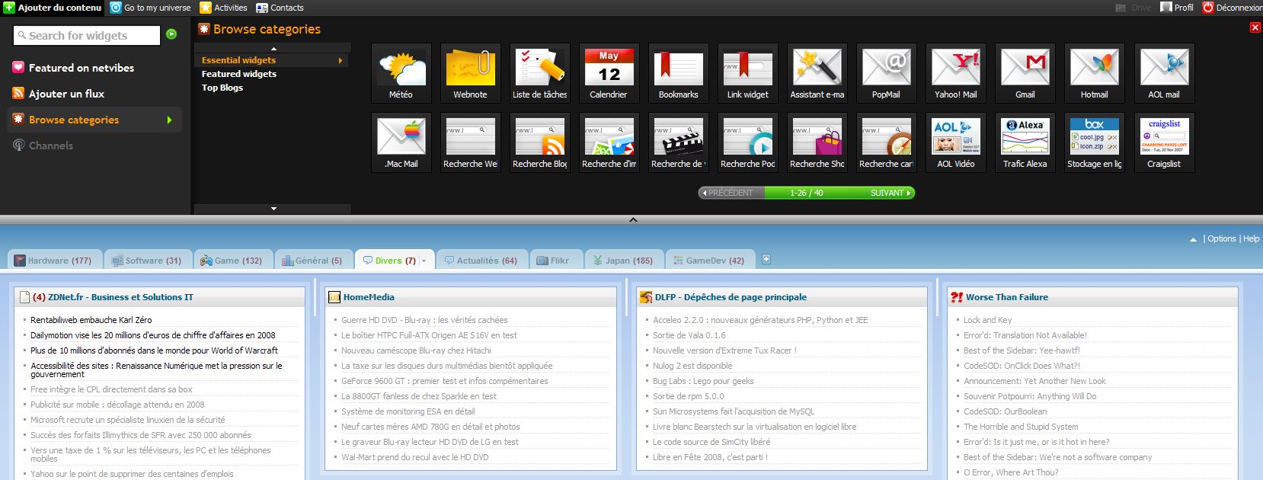Add the Assistant e-mail widget
Screen dimensions: 1263x480
817,73
